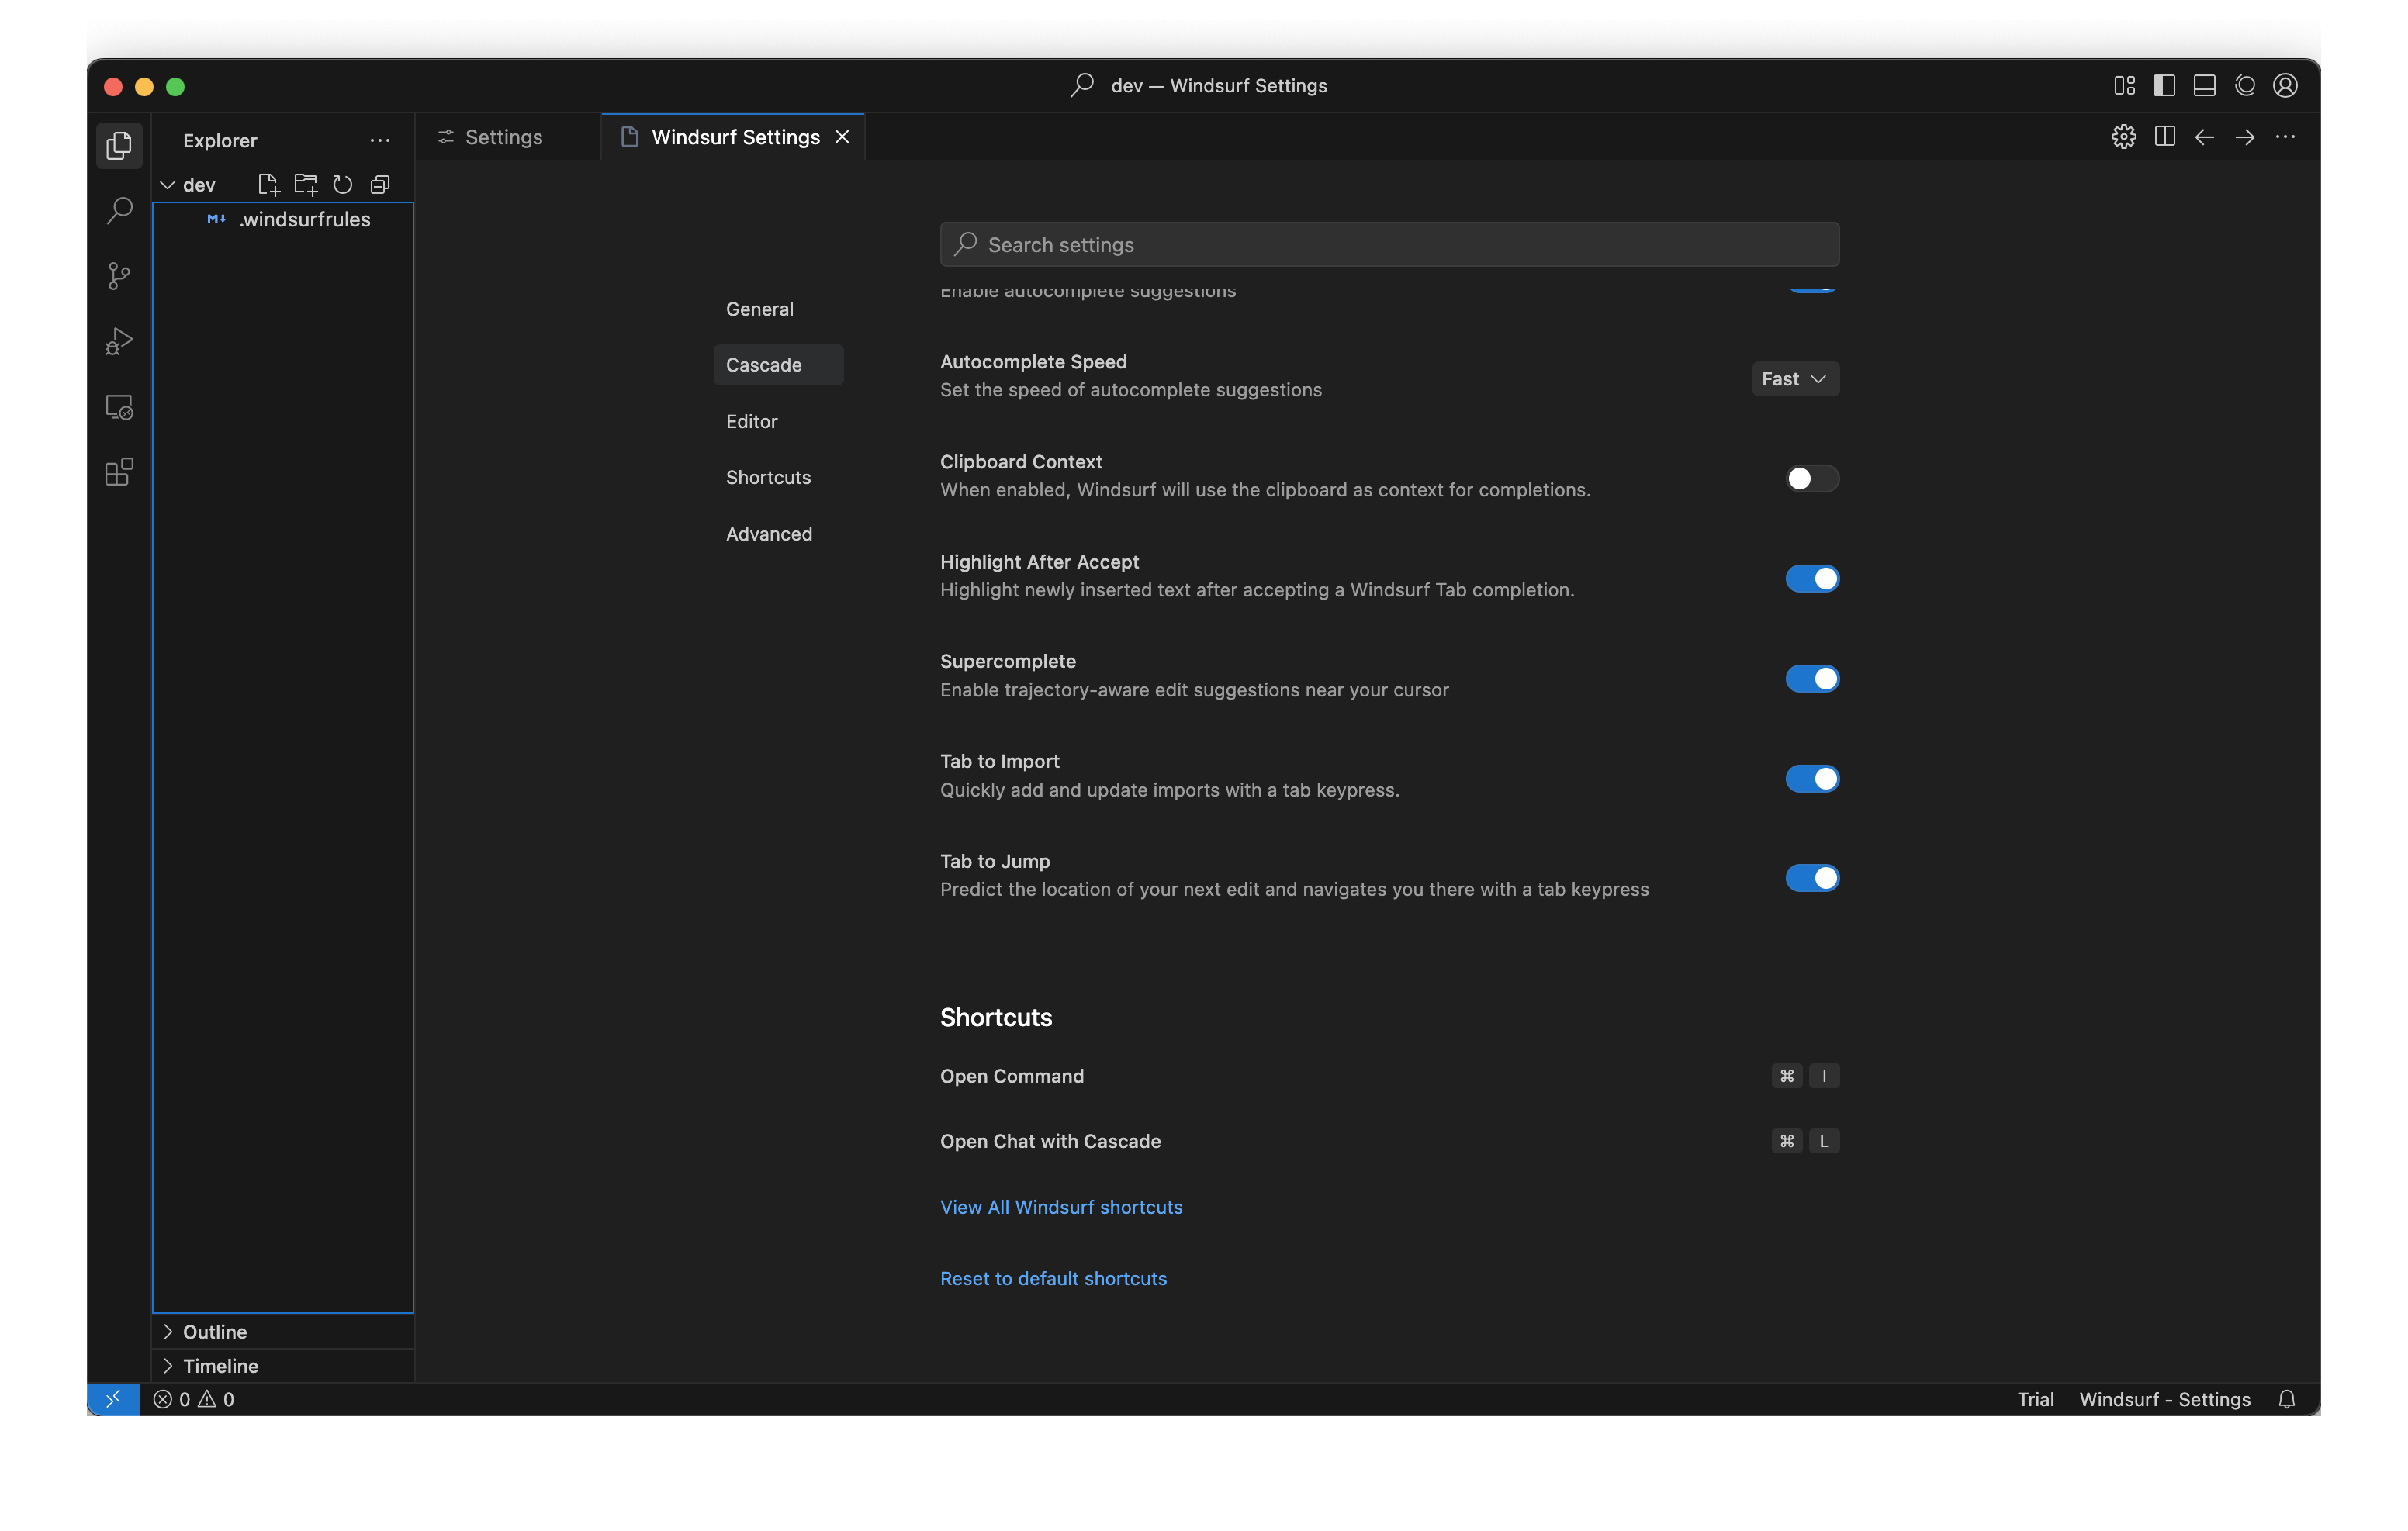Click Reset to default shortcuts link
This screenshot has height=1531, width=2408.
[x=1053, y=1278]
